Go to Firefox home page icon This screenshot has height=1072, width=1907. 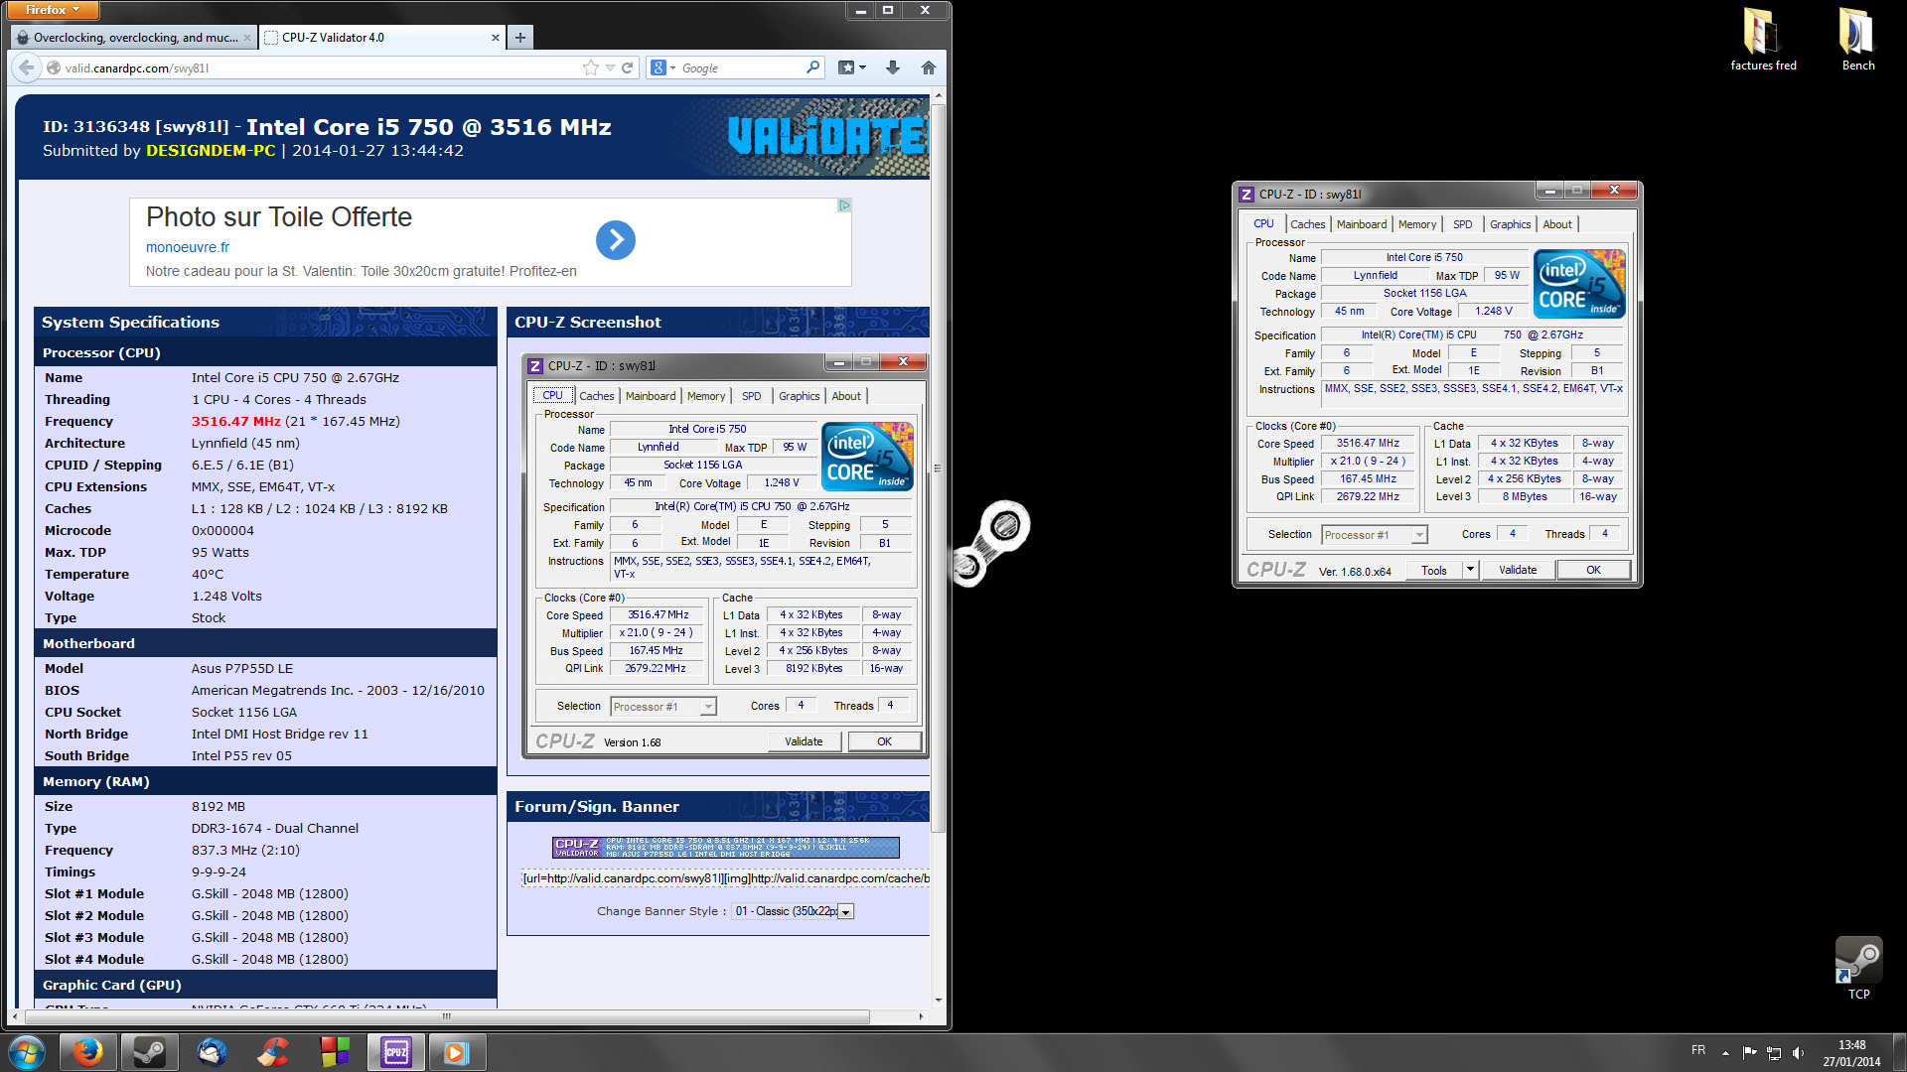[928, 67]
